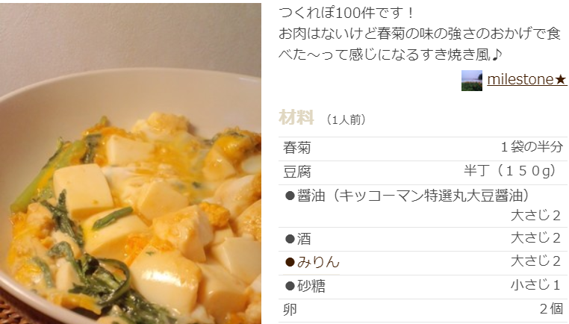Click the bullet marker before 酒
Viewport: 569px width, 324px height.
[x=290, y=239]
